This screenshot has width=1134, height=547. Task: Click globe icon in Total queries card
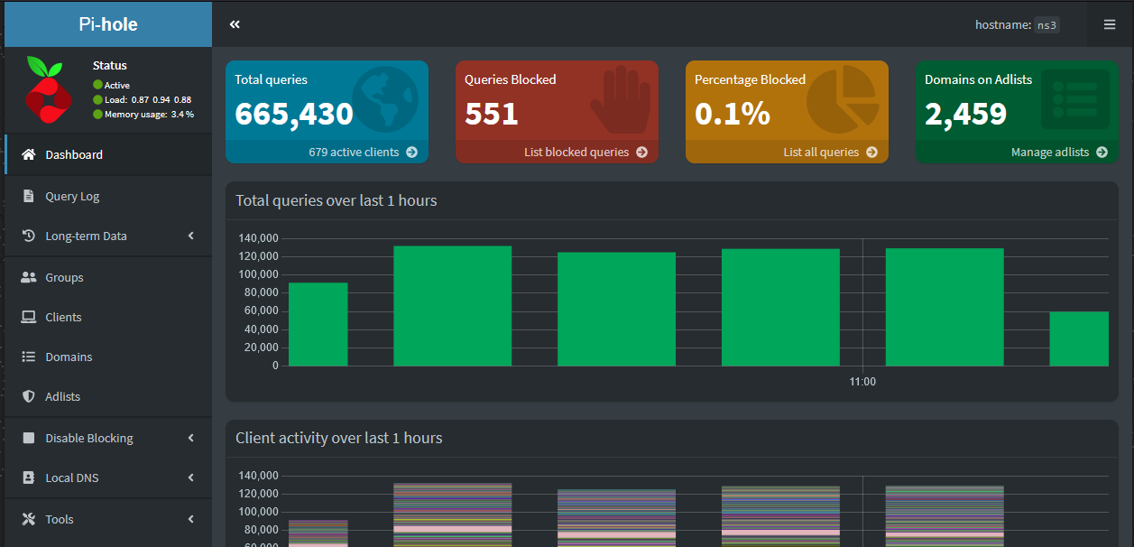pyautogui.click(x=385, y=99)
